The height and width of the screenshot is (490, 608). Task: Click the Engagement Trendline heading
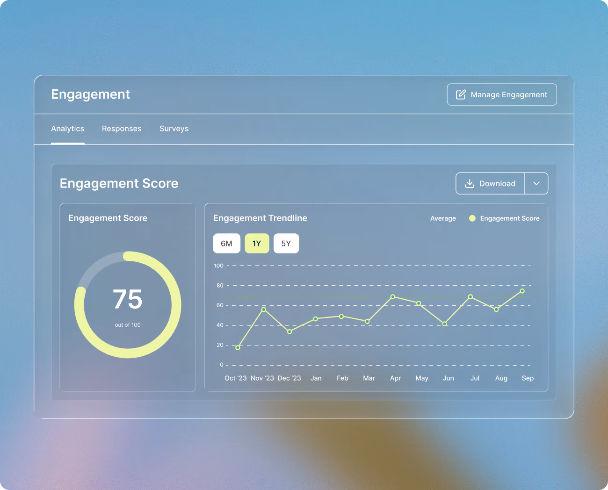tap(260, 218)
